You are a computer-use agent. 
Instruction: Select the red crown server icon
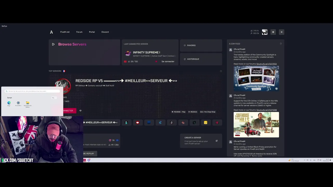(x=138, y=123)
